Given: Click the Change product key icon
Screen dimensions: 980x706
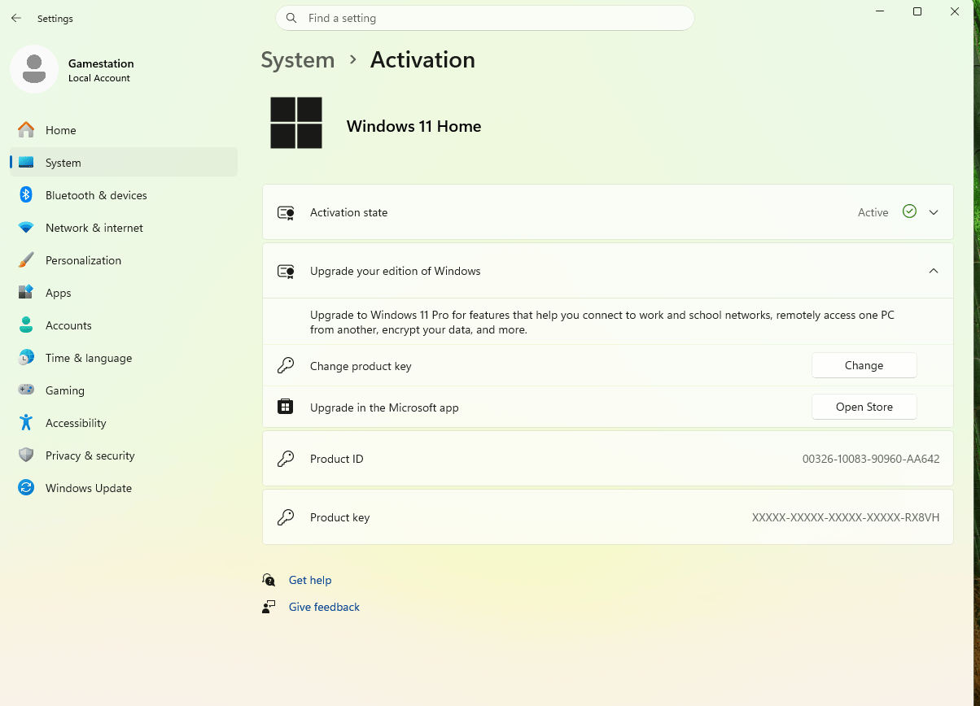Looking at the screenshot, I should tap(286, 366).
